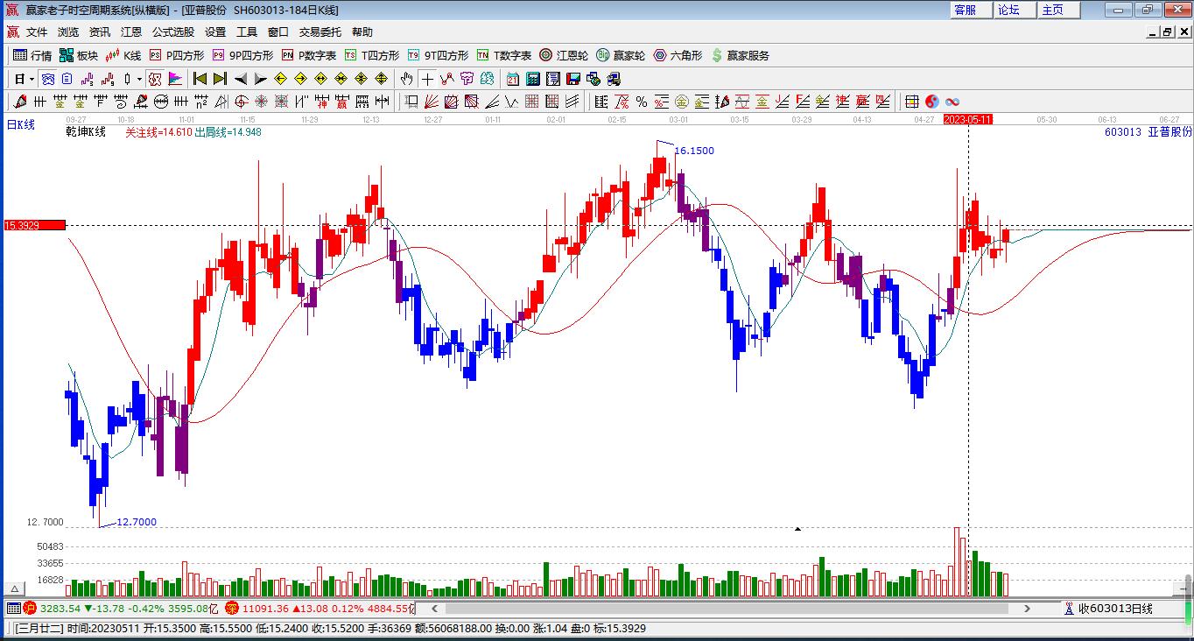
Task: Open the candlestick type dropdown arrow
Action: pos(139,79)
